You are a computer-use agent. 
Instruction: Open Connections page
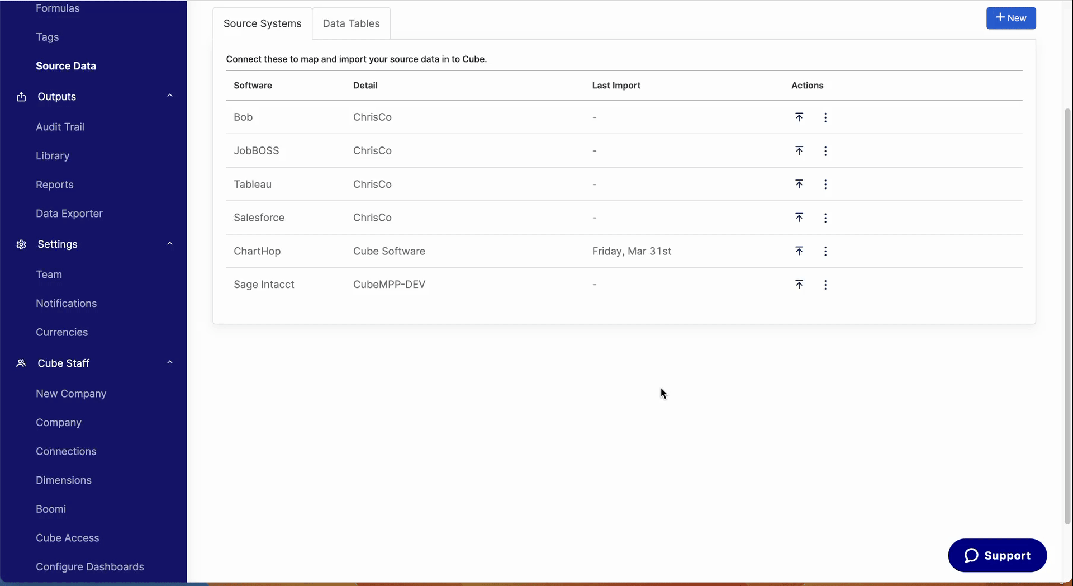(66, 451)
